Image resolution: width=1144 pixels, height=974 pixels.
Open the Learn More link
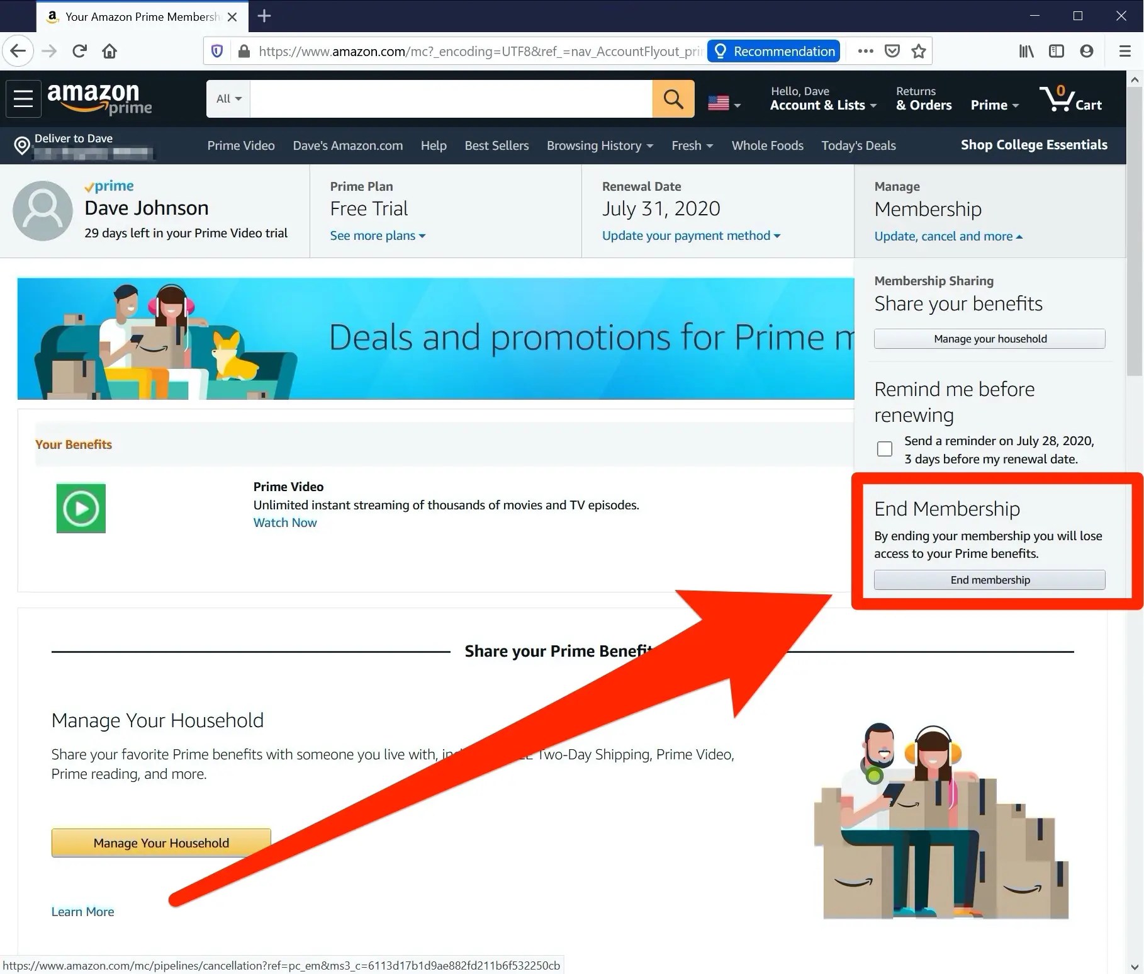pyautogui.click(x=83, y=912)
